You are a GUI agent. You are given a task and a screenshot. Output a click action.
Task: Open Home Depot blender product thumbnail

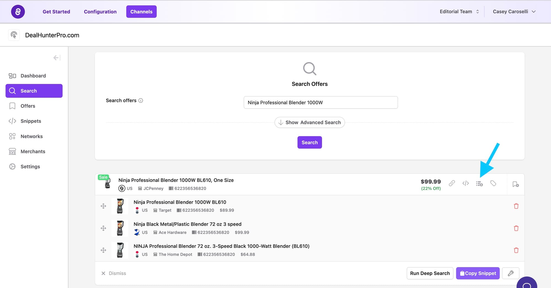(x=120, y=250)
